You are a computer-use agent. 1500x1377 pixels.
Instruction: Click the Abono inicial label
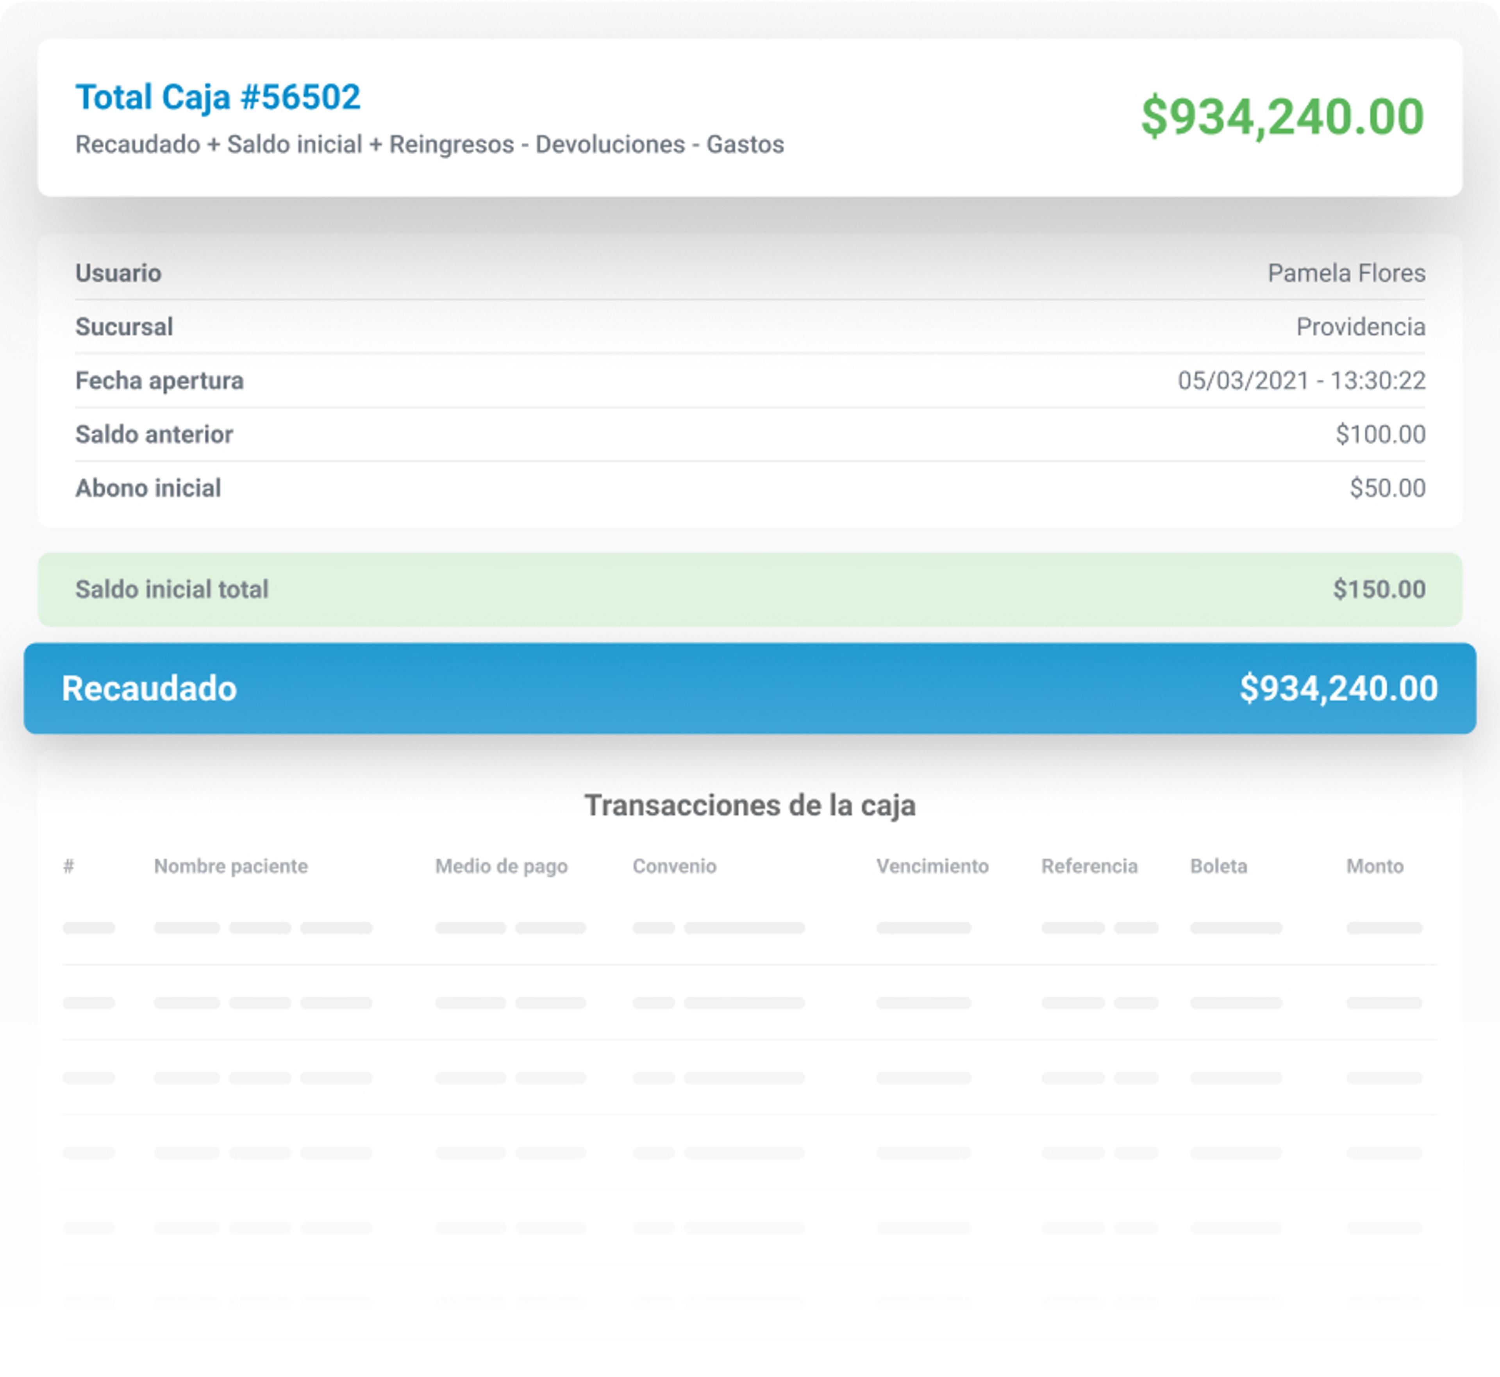coord(148,488)
